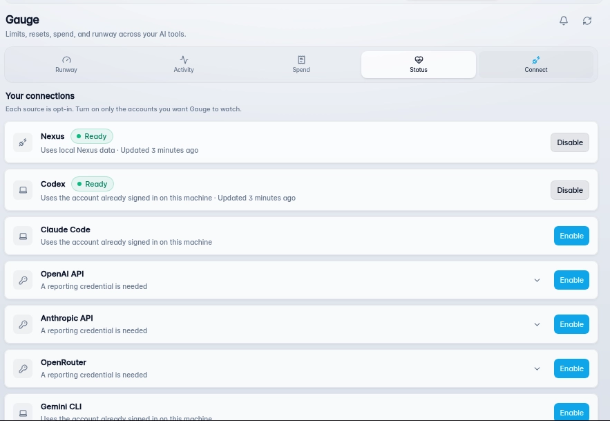Click the Codex Ready status badge
The width and height of the screenshot is (610, 421).
pyautogui.click(x=93, y=184)
